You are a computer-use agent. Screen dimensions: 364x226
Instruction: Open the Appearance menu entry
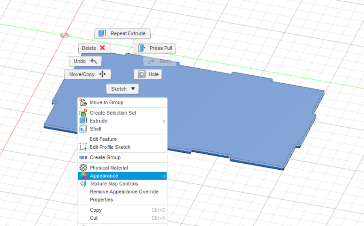(x=122, y=176)
